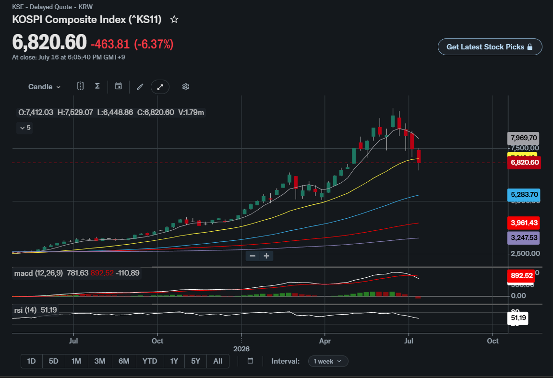The height and width of the screenshot is (378, 553).
Task: Click the 5,283.70 blue moving average label
Action: (x=524, y=194)
